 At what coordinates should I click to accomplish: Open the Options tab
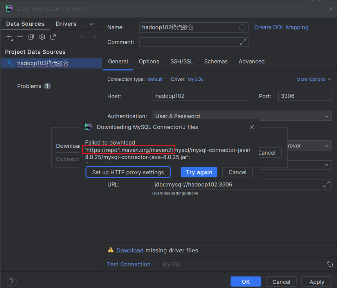coord(149,62)
